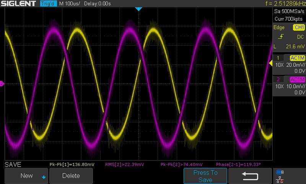
Task: Click the Curr 700kpts memory depth text
Action: tap(288, 19)
